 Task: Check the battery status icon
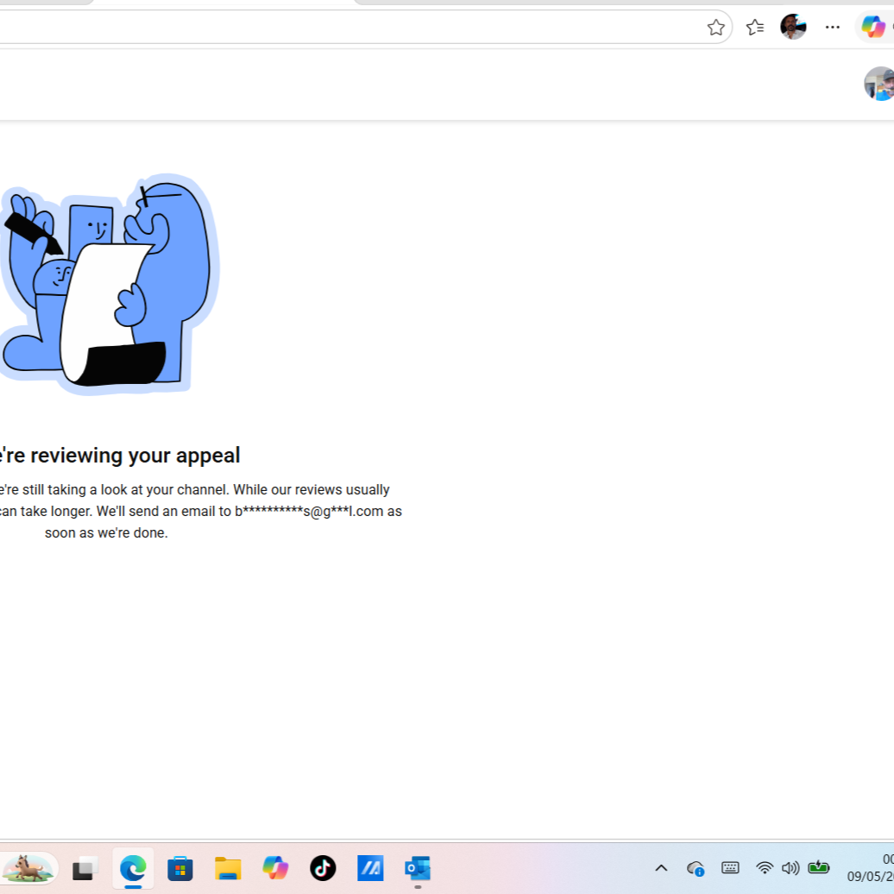click(x=818, y=867)
